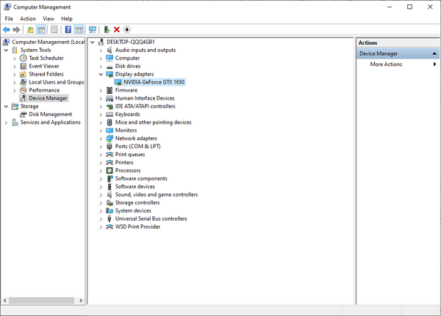Click the Up One Level folder icon

coord(30,29)
